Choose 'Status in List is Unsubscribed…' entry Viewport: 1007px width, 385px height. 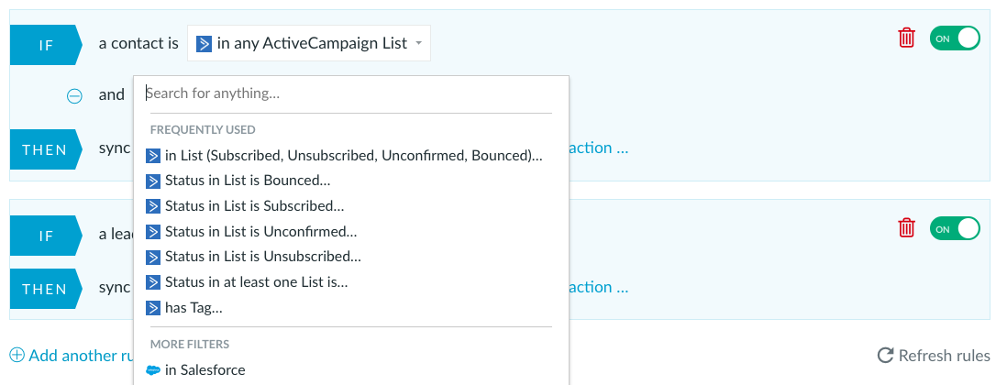click(x=254, y=257)
